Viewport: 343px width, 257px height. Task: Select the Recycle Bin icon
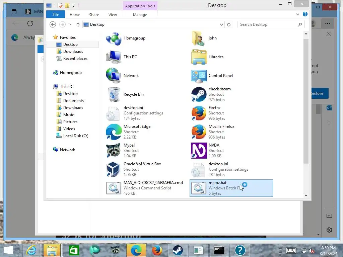pos(125,94)
